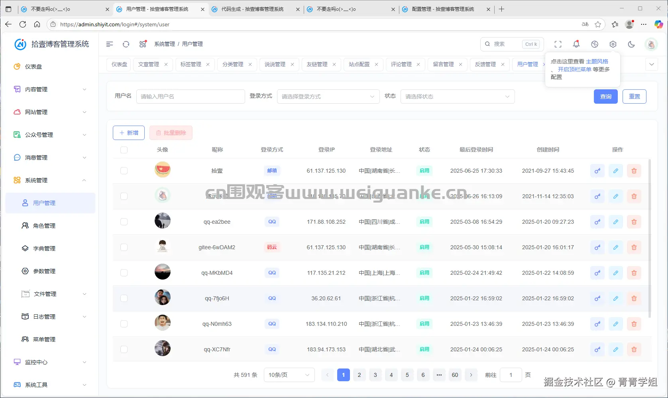The image size is (668, 398).
Task: Check the row checkbox for 拾壹
Action: 124,171
